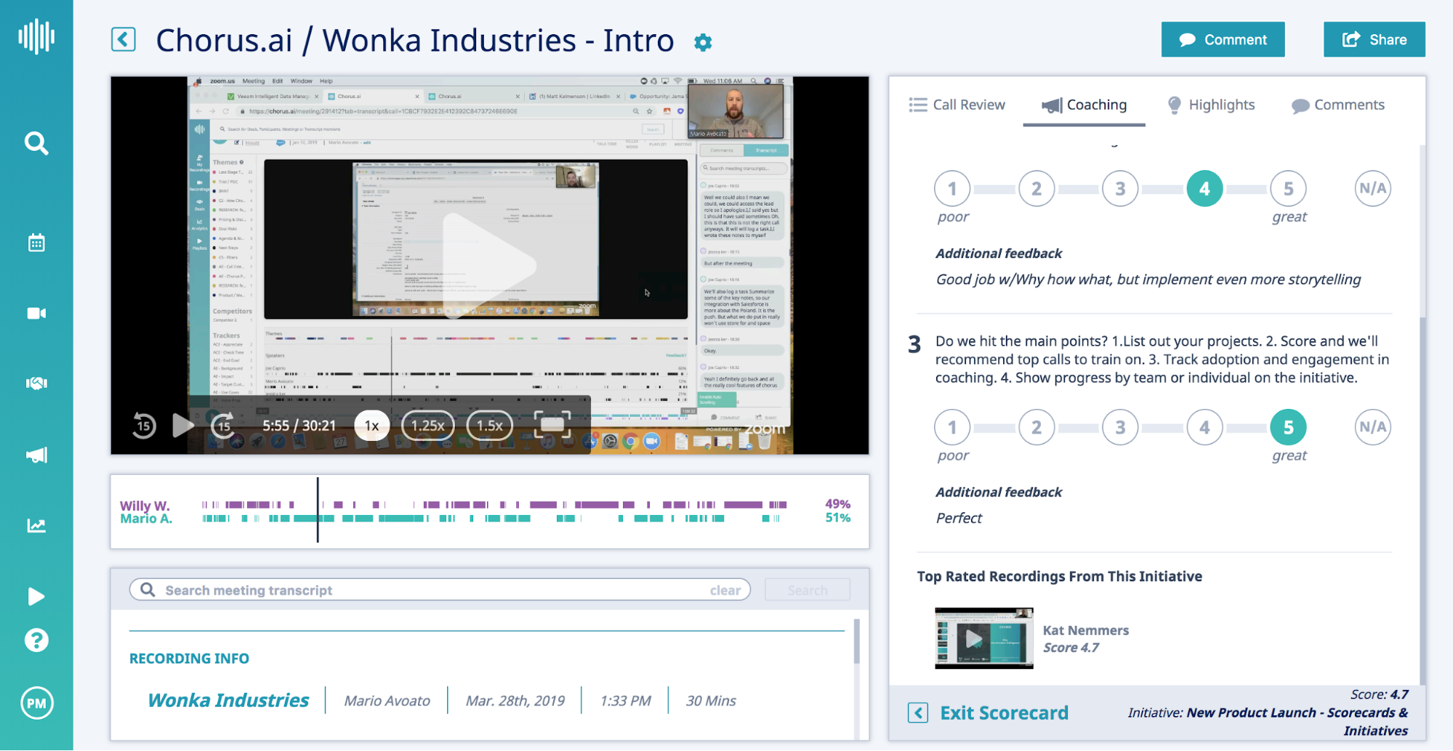Click the transcript Search button
Image resolution: width=1453 pixels, height=751 pixels.
[x=808, y=590]
